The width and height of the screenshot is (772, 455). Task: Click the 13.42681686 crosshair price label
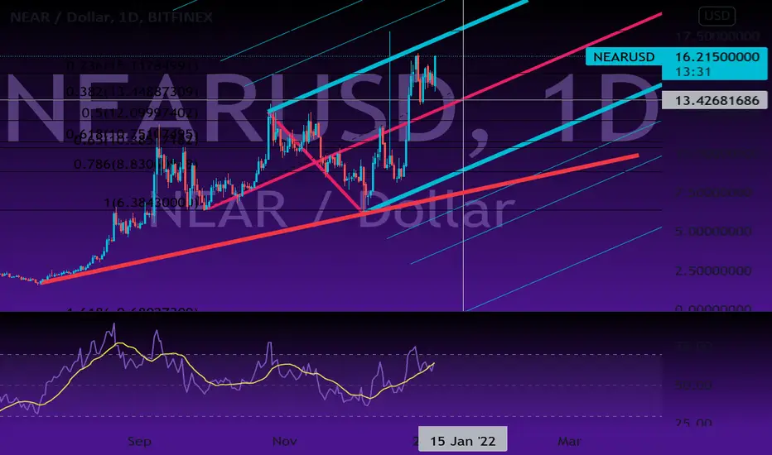[x=715, y=100]
